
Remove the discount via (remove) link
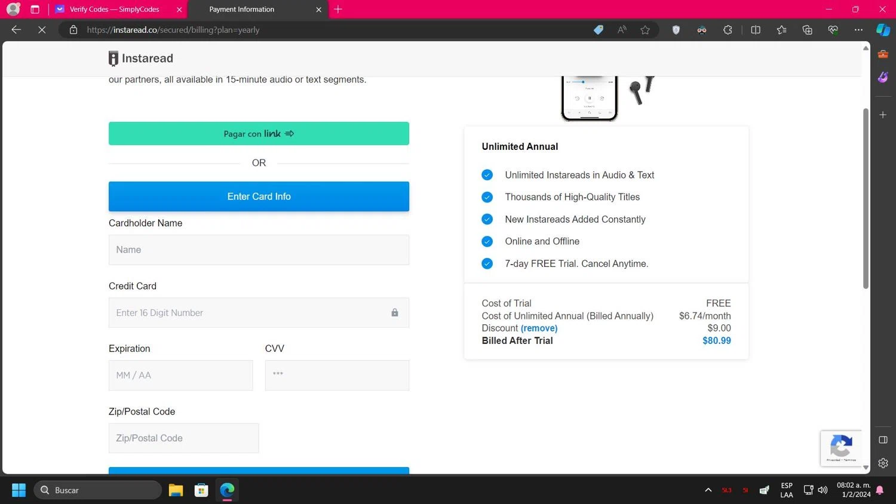click(x=539, y=328)
